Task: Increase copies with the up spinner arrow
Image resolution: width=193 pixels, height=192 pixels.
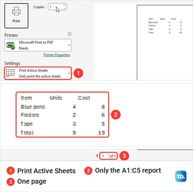Action: point(64,5)
